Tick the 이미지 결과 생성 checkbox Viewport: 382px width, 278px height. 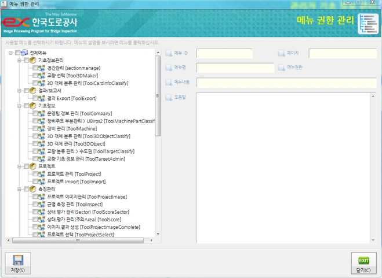point(35,227)
